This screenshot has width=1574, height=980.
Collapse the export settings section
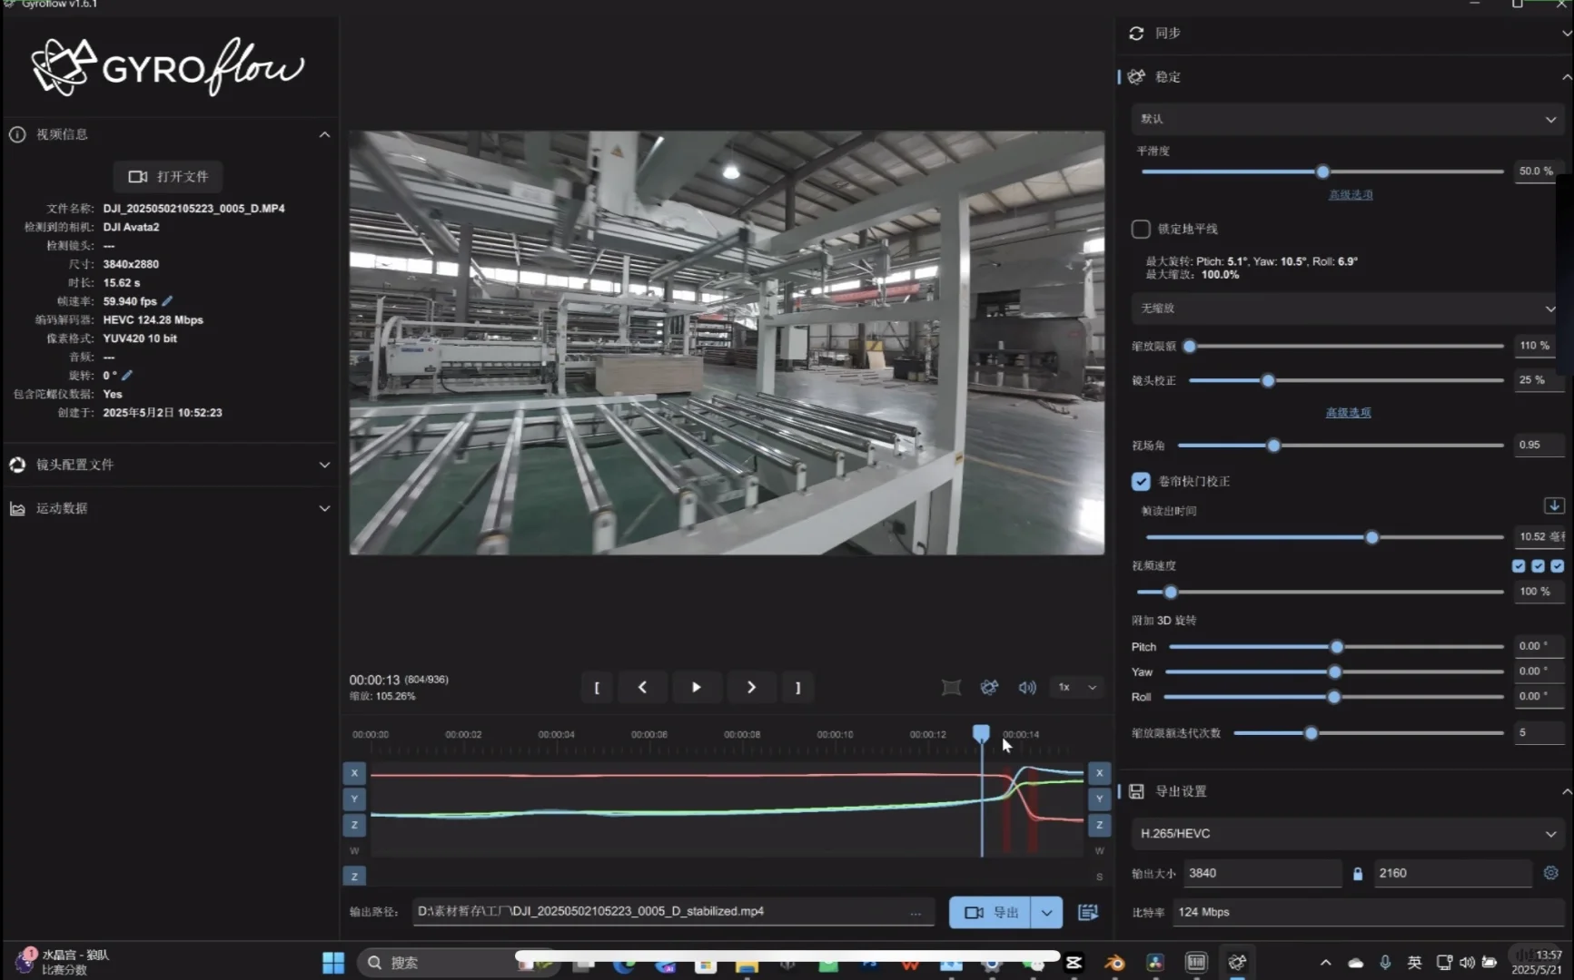(x=1567, y=791)
